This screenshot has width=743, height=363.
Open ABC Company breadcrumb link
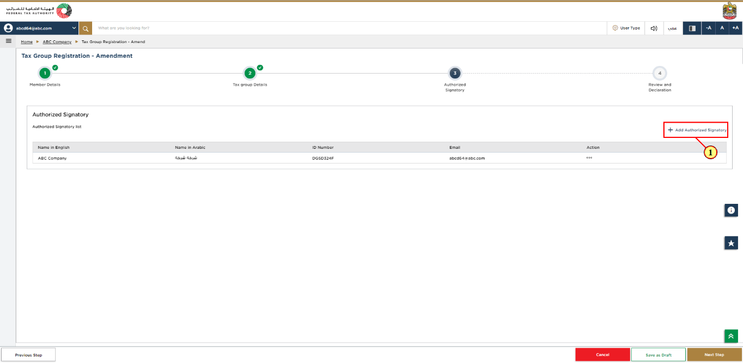coord(57,42)
